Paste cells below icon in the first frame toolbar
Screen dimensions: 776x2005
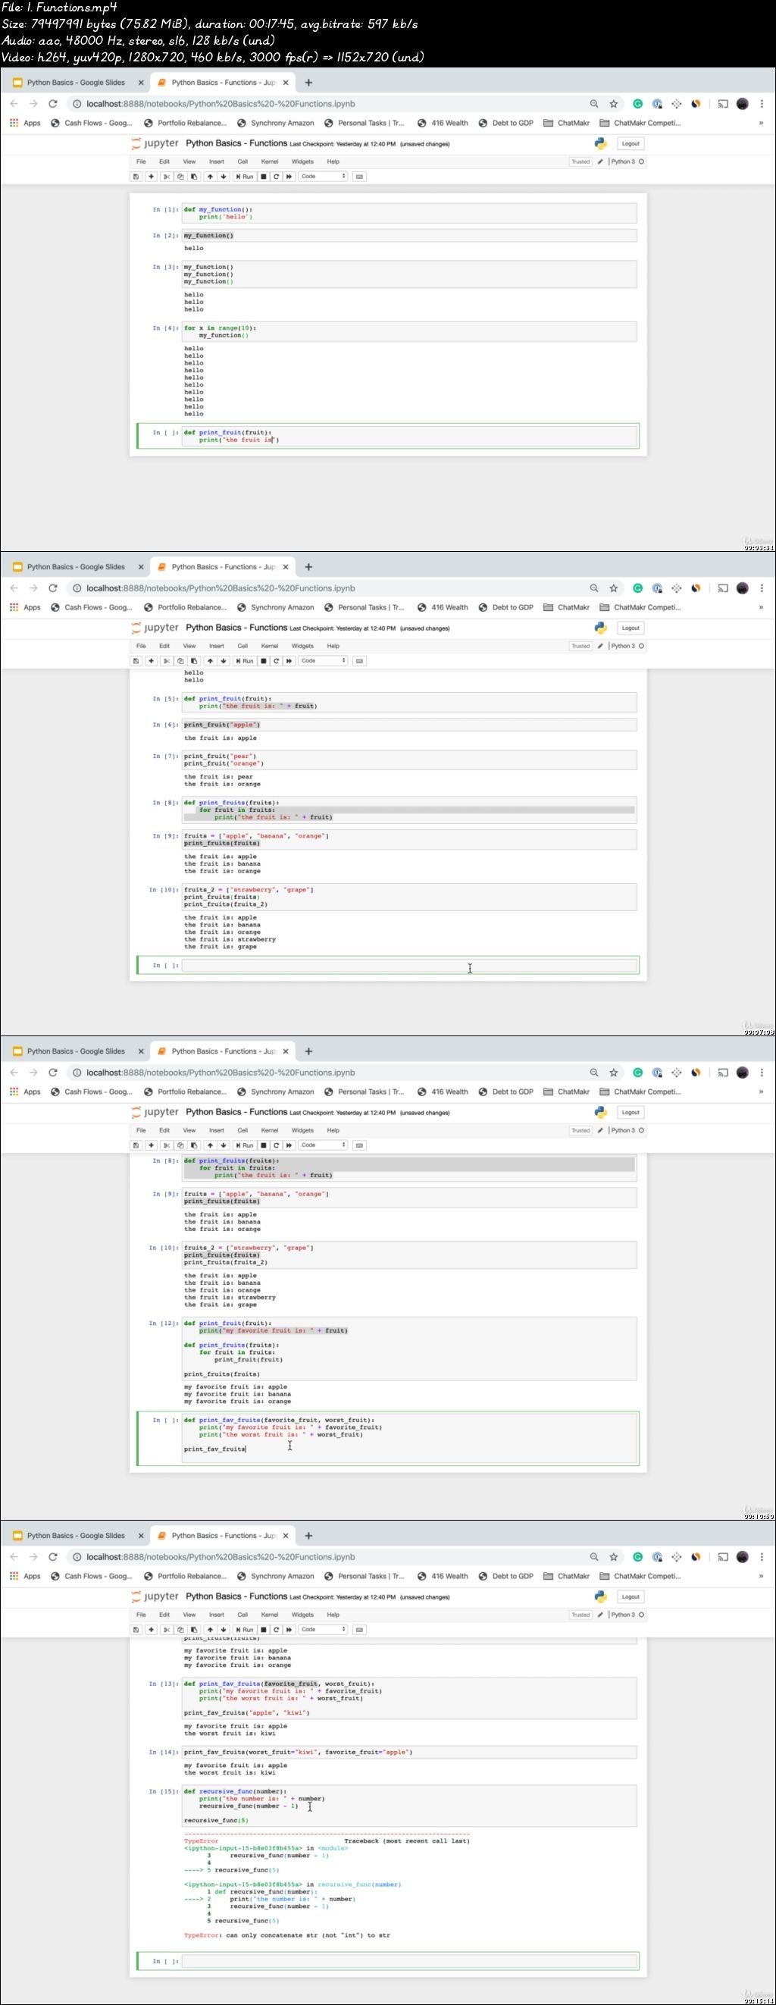[194, 177]
